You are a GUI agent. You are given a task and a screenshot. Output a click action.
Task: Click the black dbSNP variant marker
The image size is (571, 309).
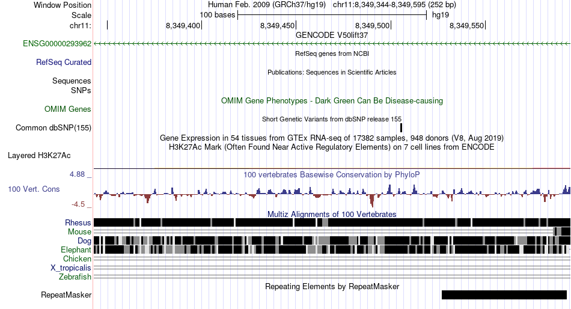401,128
